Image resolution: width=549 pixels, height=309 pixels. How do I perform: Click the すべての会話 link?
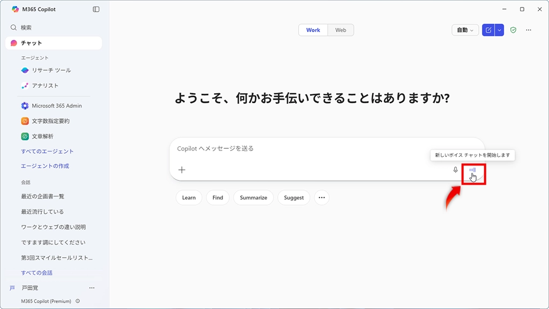[x=37, y=273]
